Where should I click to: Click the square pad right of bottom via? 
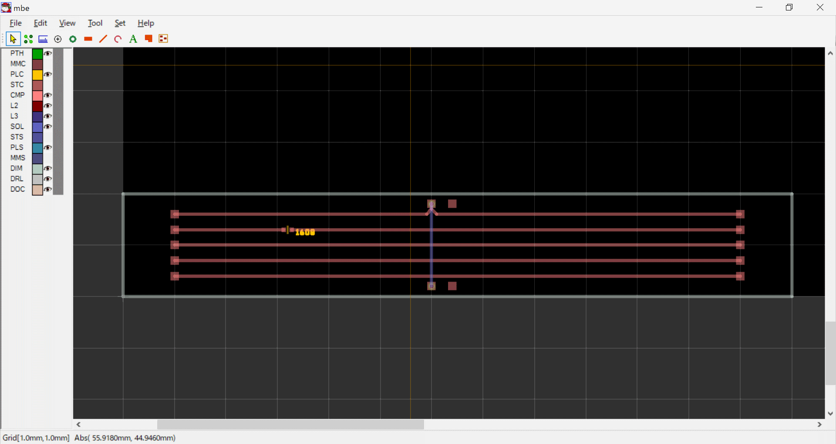pyautogui.click(x=452, y=286)
